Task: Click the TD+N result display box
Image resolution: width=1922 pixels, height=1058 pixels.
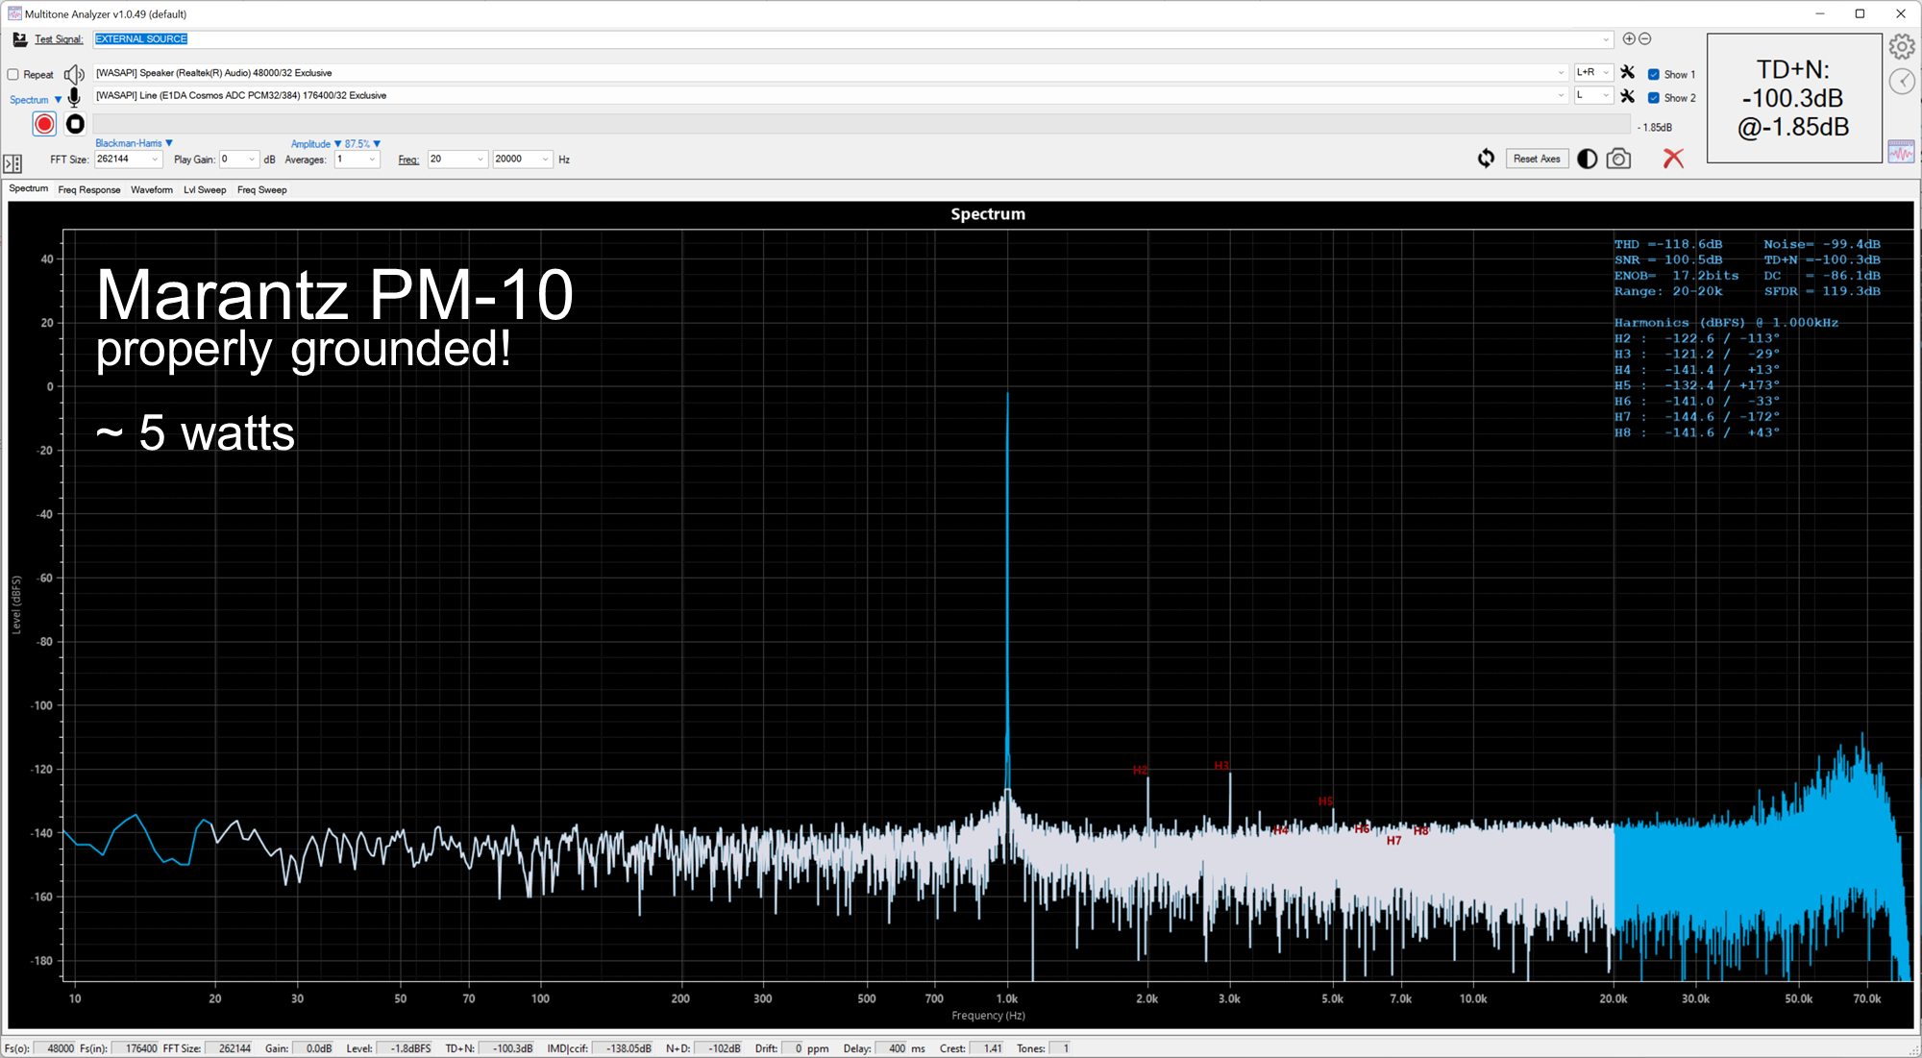Action: click(x=1793, y=98)
